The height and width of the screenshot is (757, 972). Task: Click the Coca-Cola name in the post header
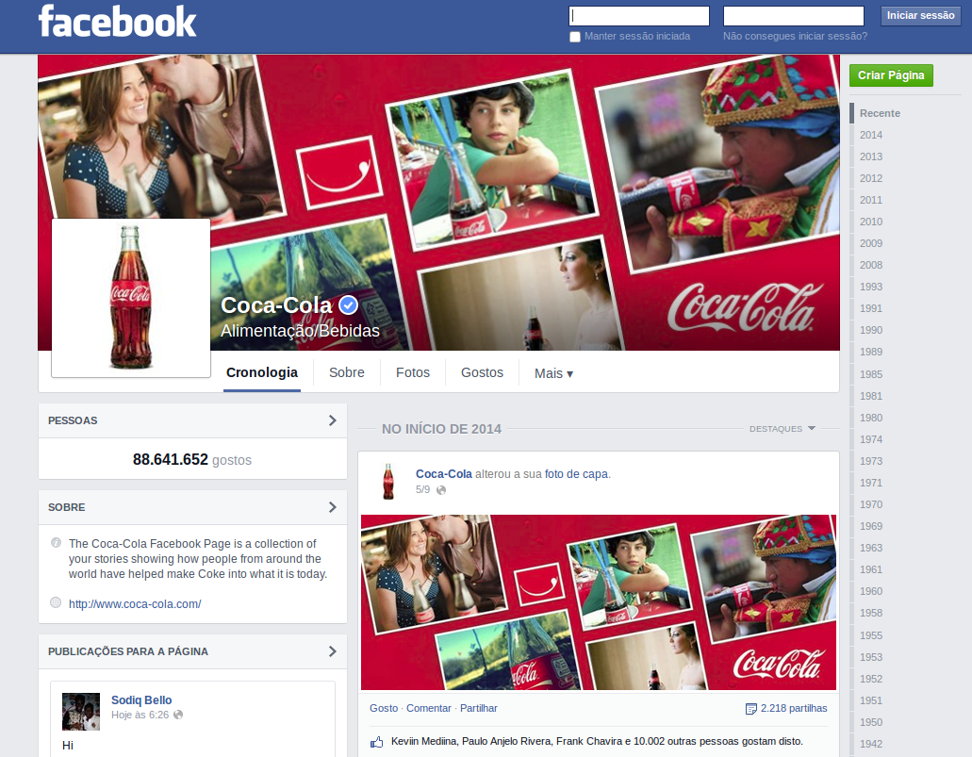(444, 474)
